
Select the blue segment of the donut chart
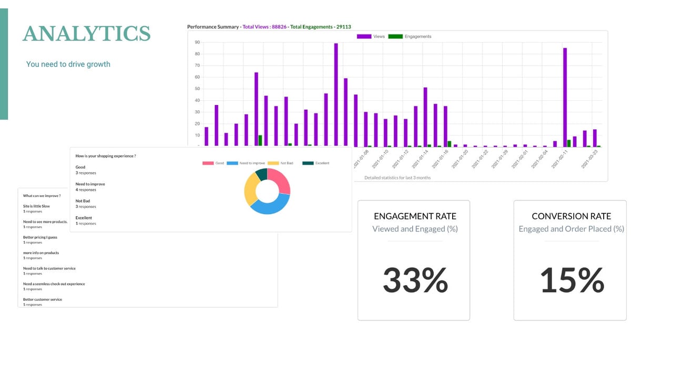(x=269, y=205)
